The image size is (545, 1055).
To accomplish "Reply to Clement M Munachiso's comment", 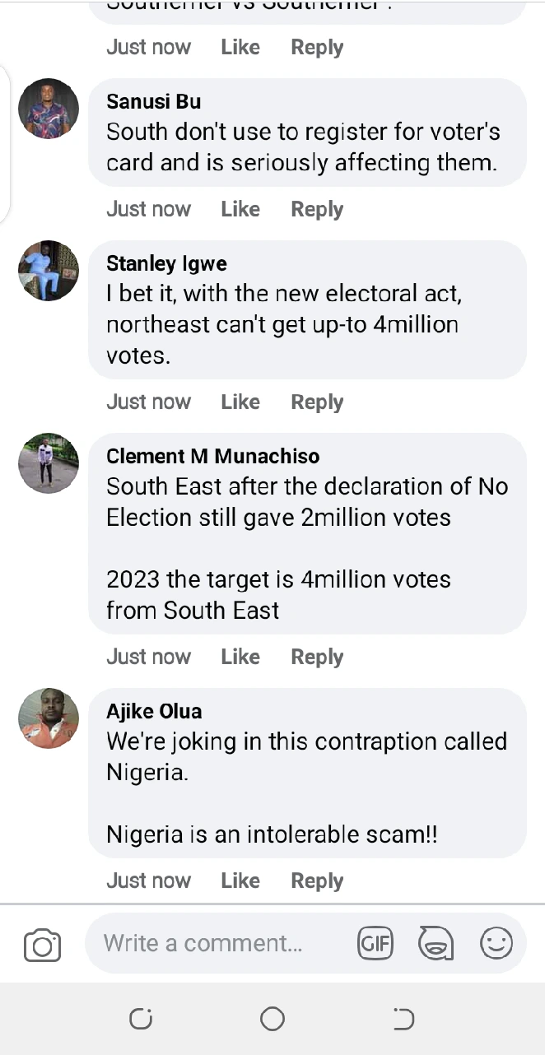I will (317, 657).
